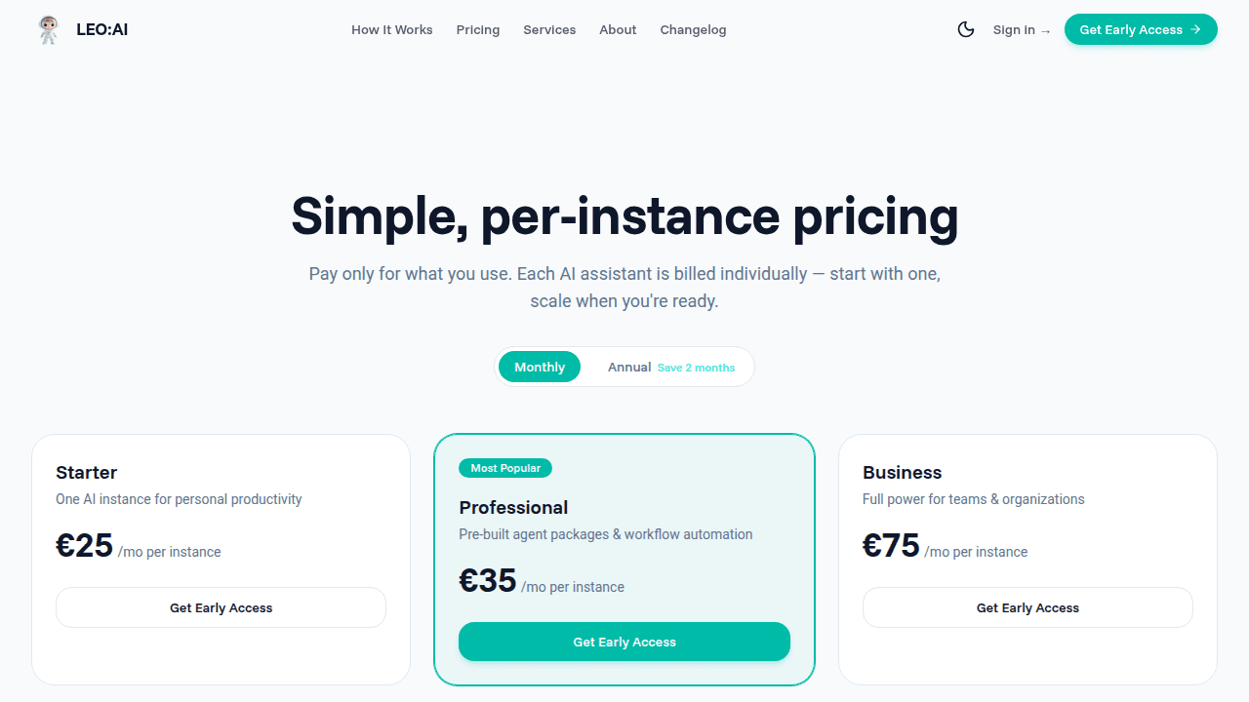Select Monthly billing
1249x702 pixels.
pos(540,367)
